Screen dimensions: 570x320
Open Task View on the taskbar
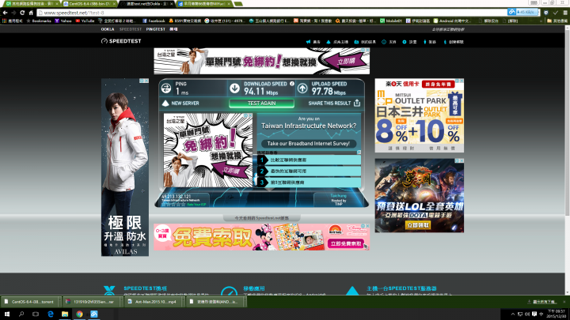(x=36, y=314)
